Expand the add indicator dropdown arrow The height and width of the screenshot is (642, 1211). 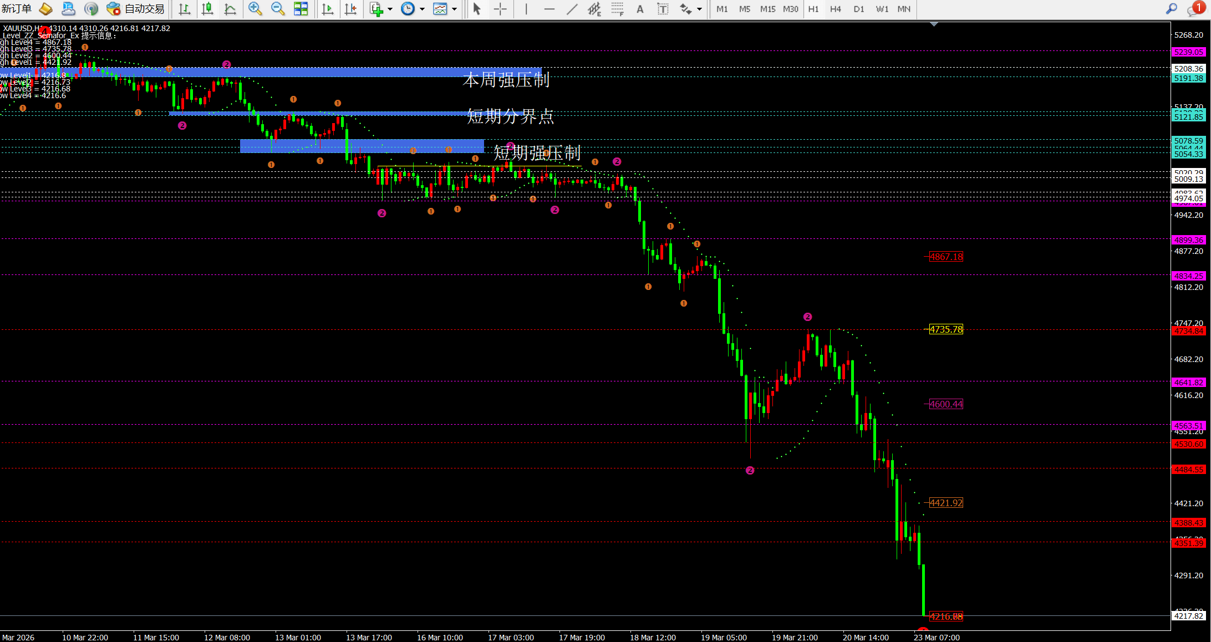point(390,9)
